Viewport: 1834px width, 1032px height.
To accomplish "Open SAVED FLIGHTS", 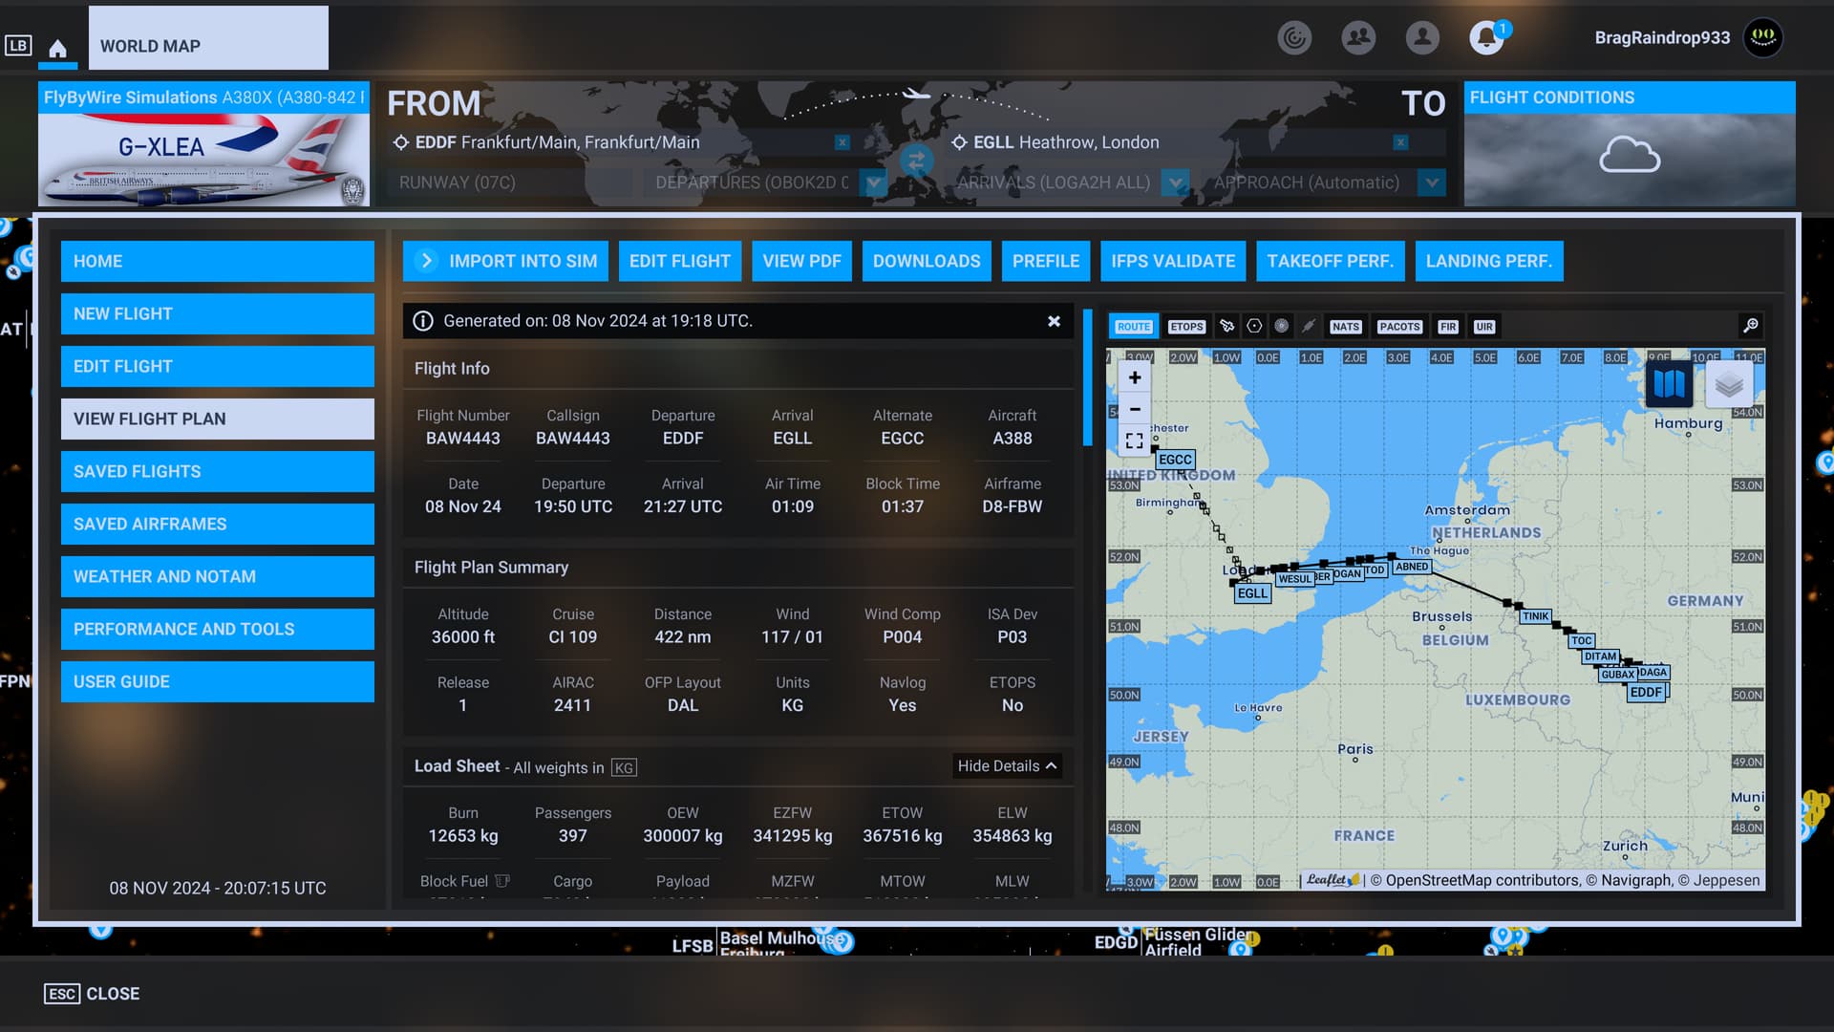I will coord(218,471).
